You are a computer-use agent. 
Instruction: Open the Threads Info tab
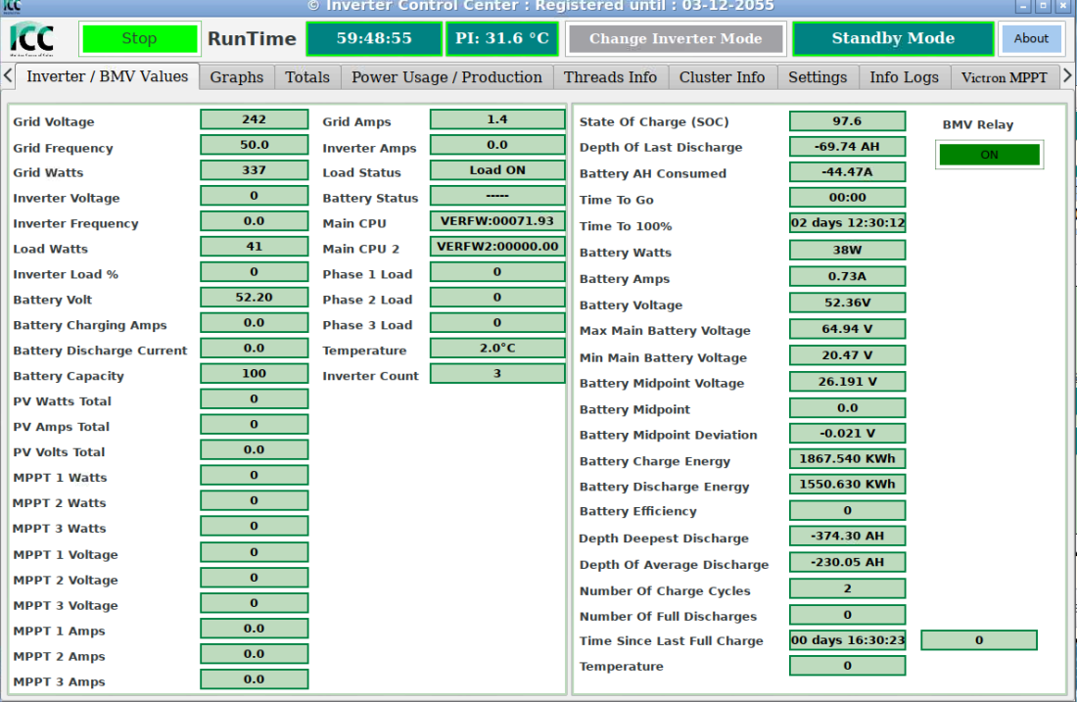tap(611, 77)
